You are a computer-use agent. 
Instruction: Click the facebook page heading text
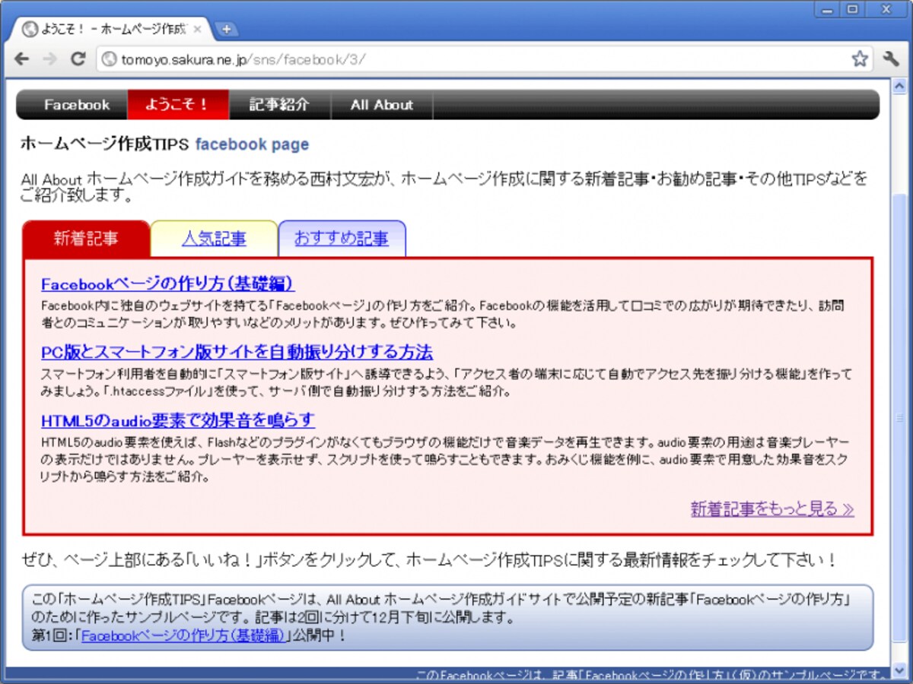coord(253,144)
